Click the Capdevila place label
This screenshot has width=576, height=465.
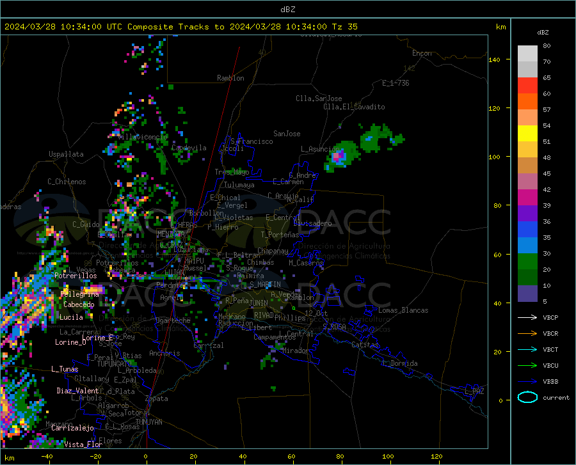[189, 148]
